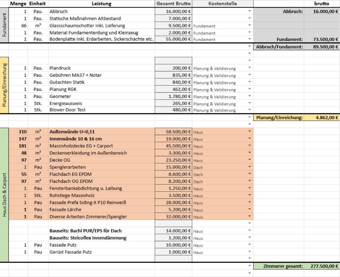This screenshot has width=340, height=277.
Task: Click the 55.000,00 € Bodenplatte amount cell
Action: [x=173, y=39]
